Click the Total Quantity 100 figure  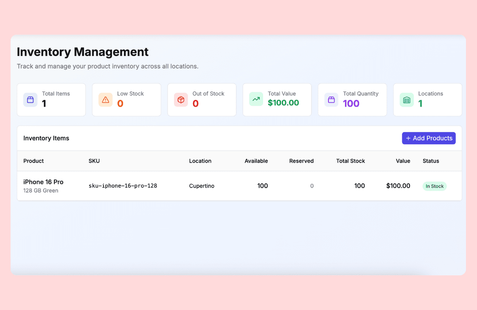351,103
